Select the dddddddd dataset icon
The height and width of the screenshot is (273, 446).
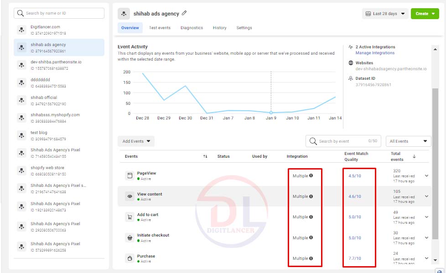coord(21,83)
